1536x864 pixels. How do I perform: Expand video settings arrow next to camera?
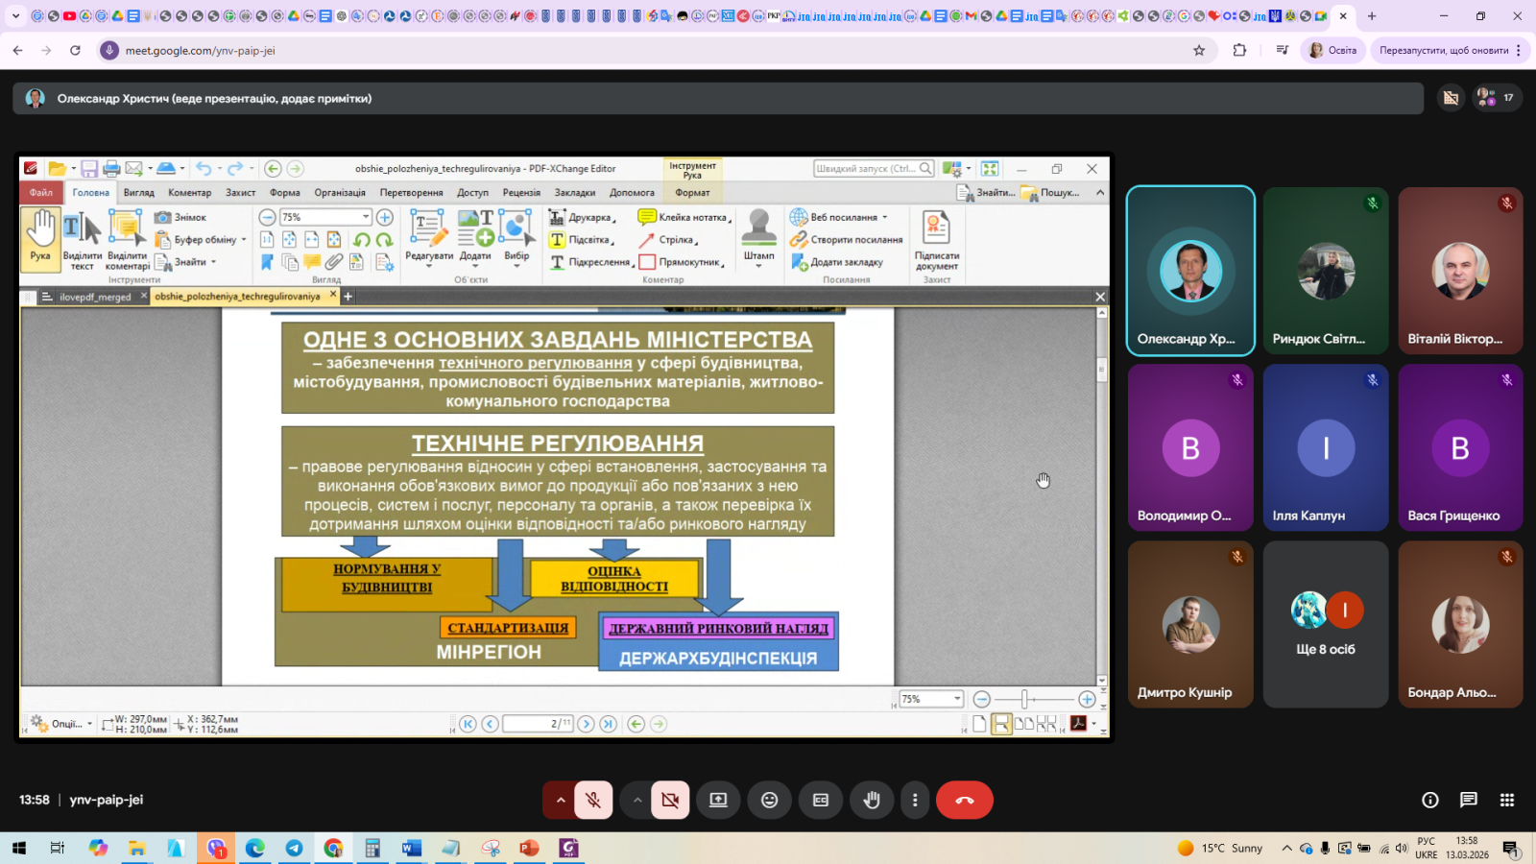pos(637,800)
